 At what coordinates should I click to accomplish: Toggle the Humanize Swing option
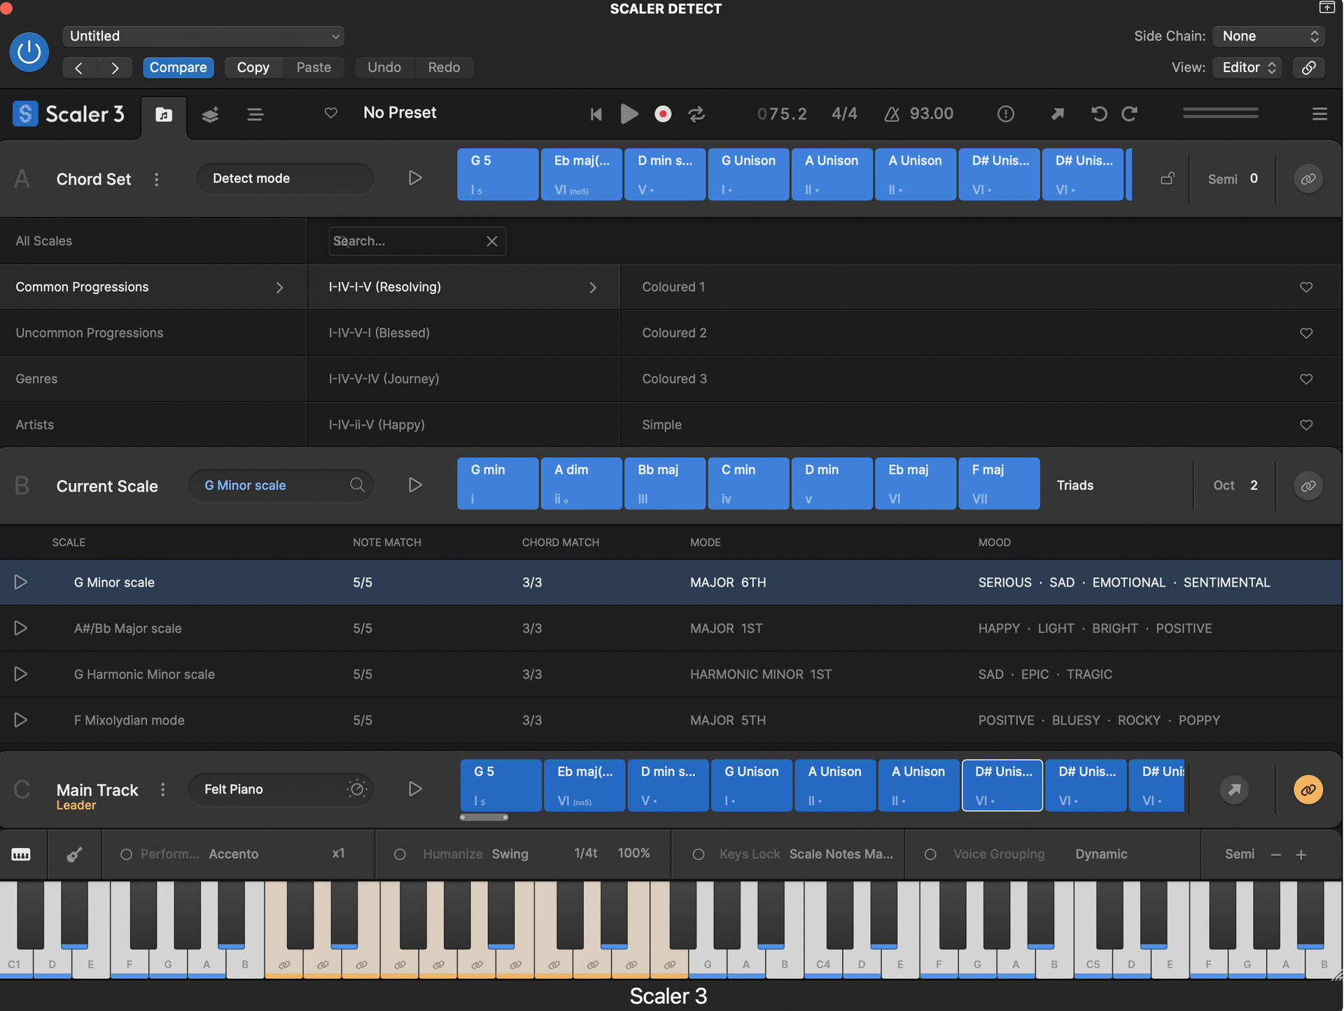pyautogui.click(x=400, y=854)
